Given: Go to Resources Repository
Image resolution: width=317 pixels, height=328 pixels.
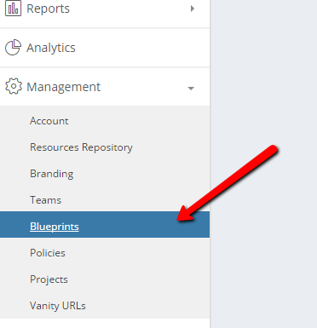Looking at the screenshot, I should coord(81,147).
